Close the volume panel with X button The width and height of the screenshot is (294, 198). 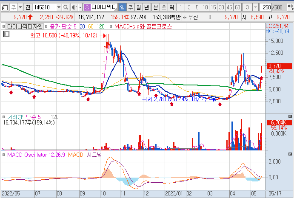tap(290, 116)
